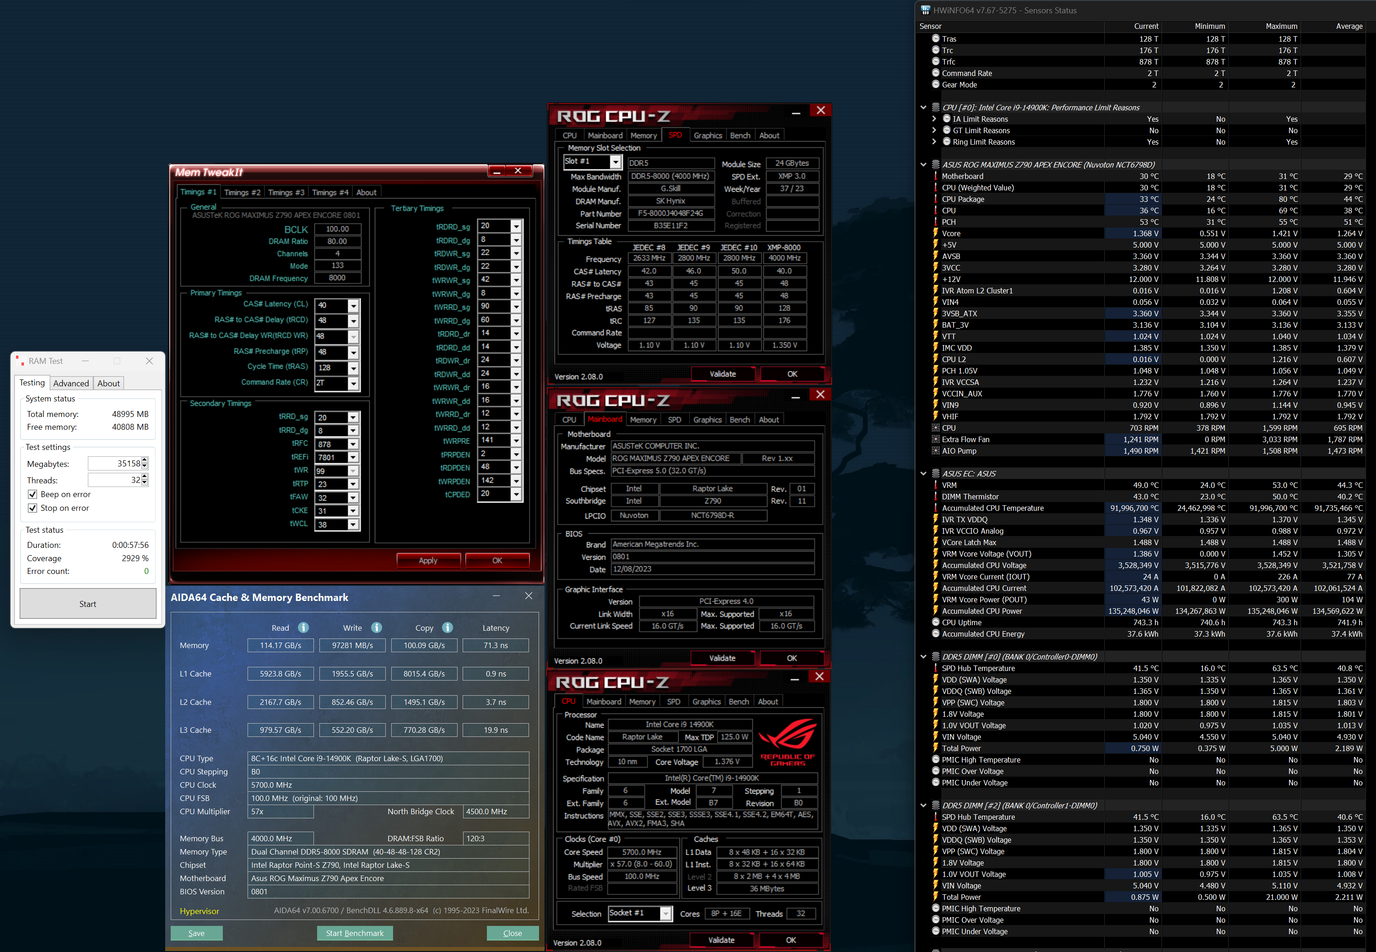This screenshot has width=1376, height=952.
Task: Increase the Megabytes stepper value
Action: tap(144, 460)
